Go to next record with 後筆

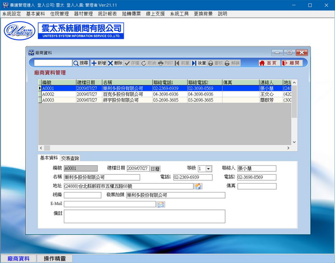coord(199,63)
